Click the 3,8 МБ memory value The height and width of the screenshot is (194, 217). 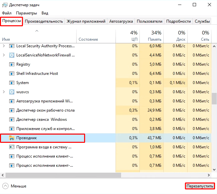(155, 129)
